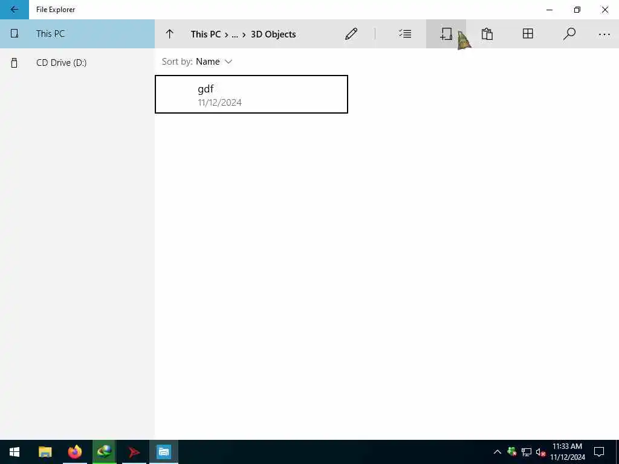Screen dimensions: 619x464
Task: Select This PC in sidebar
Action: pyautogui.click(x=77, y=34)
